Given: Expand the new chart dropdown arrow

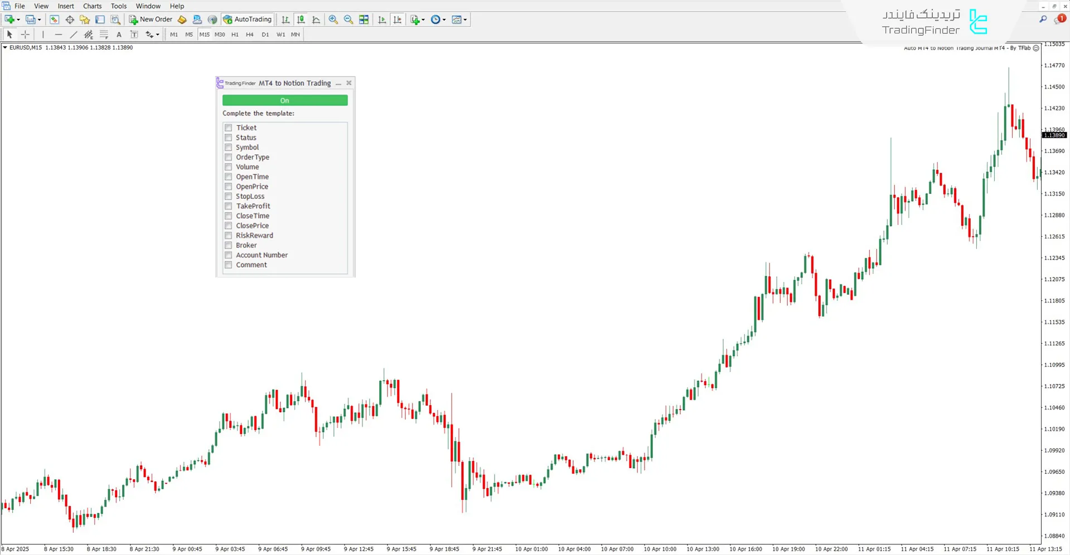Looking at the screenshot, I should pyautogui.click(x=18, y=20).
